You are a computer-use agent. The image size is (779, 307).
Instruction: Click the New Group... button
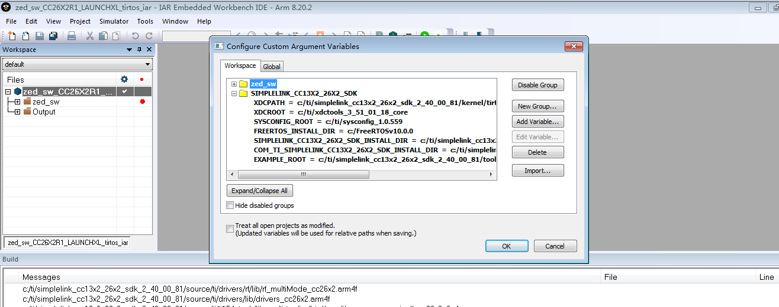point(537,106)
